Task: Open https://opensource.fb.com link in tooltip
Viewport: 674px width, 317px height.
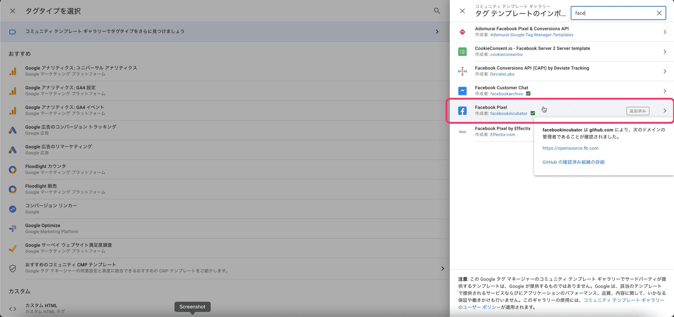Action: coord(570,148)
